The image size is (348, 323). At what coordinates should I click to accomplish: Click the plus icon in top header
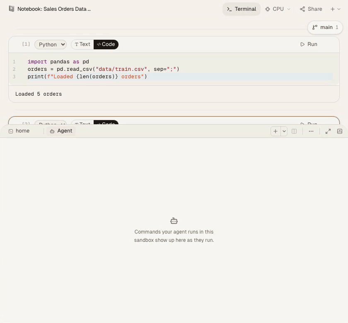click(332, 9)
